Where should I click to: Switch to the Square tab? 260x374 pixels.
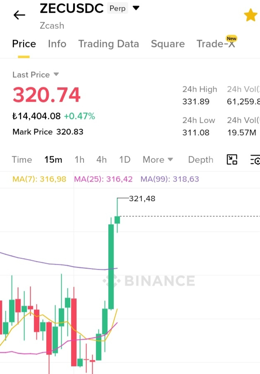[168, 44]
